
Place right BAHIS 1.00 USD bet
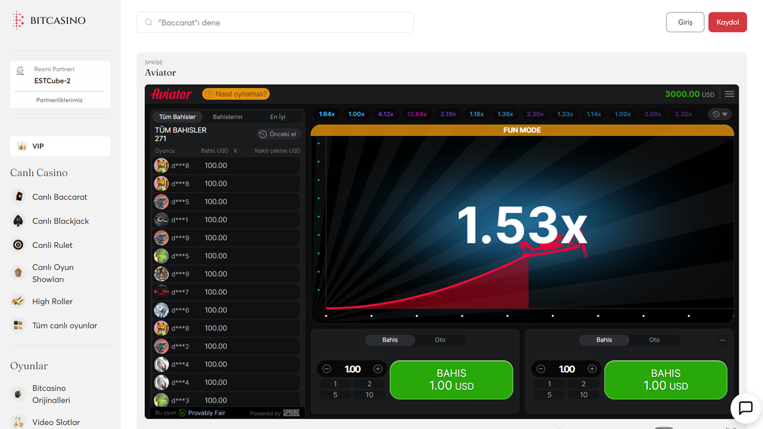tap(665, 380)
